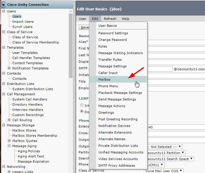The height and width of the screenshot is (173, 205).
Task: Collapse the Contacts tree group
Action: [x=4, y=73]
